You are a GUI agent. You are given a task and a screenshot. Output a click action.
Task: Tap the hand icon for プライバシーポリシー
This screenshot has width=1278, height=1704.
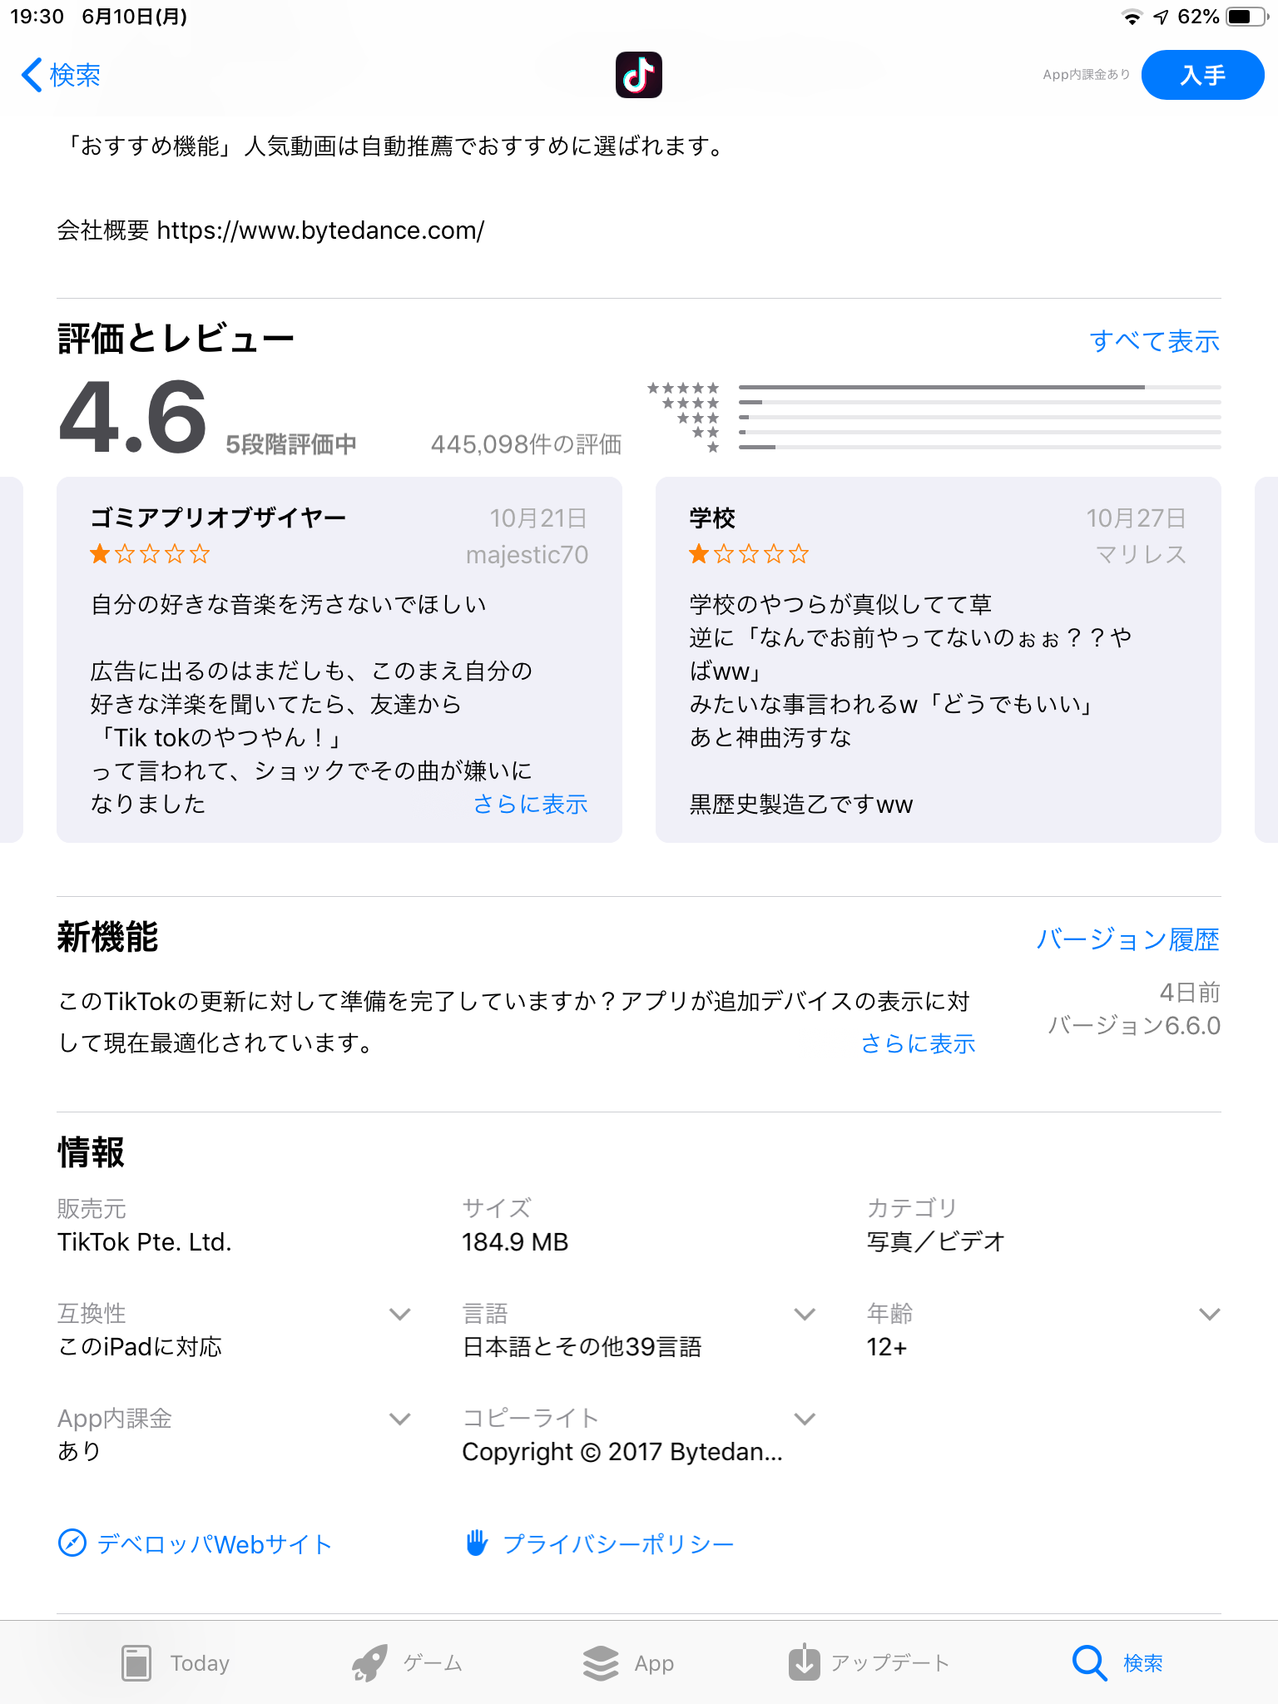coord(477,1543)
